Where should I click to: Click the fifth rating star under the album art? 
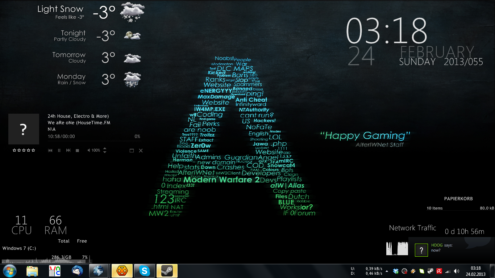click(33, 150)
